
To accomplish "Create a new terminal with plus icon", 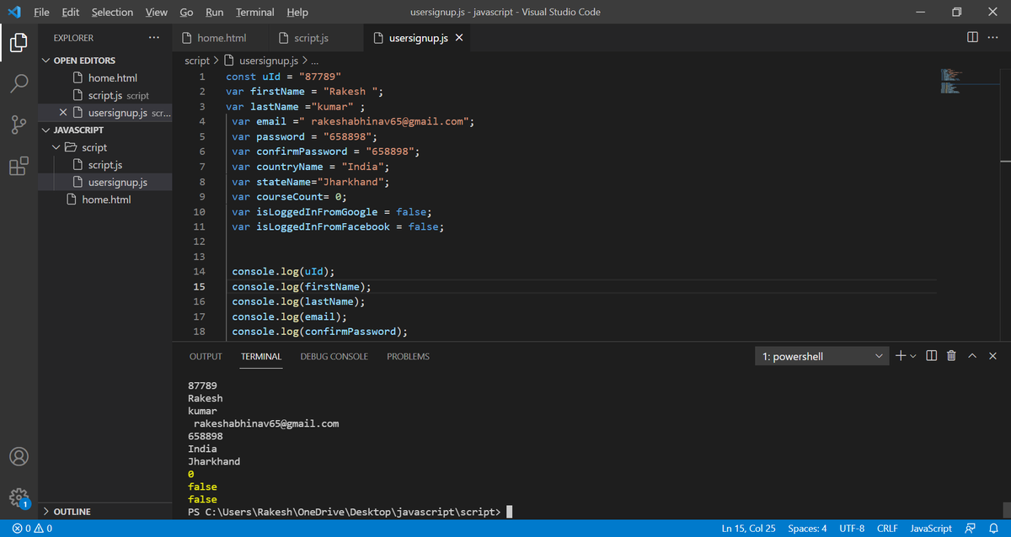I will click(x=900, y=356).
